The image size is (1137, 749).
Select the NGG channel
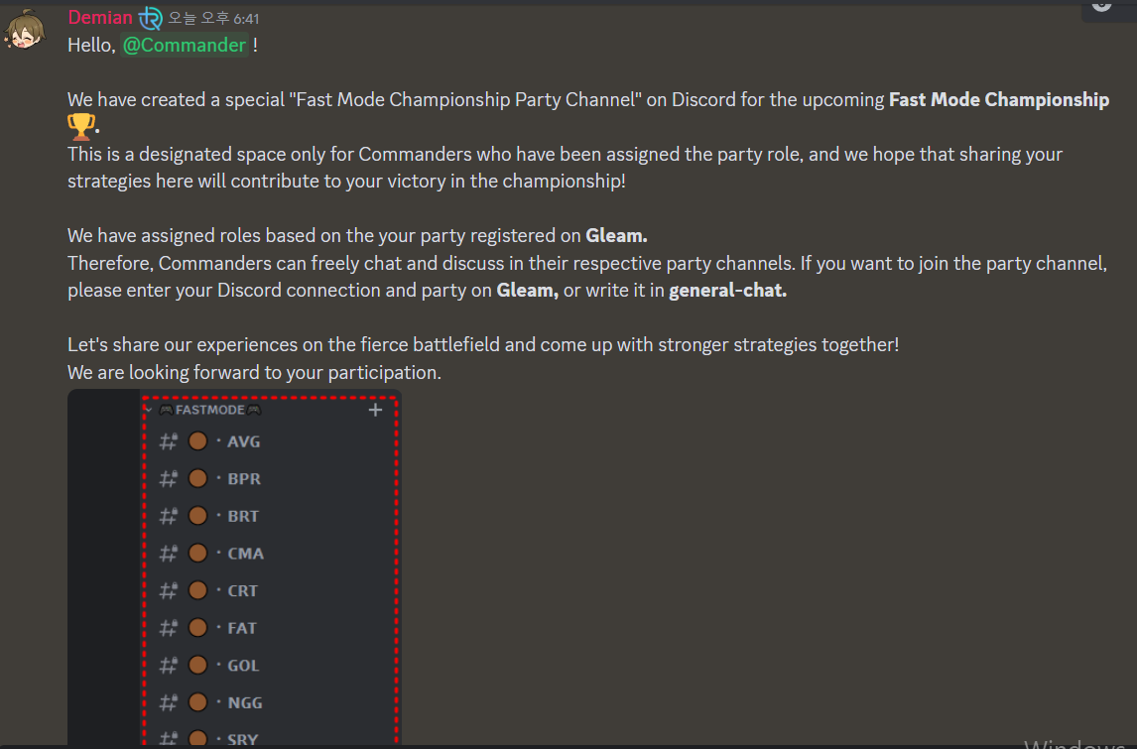click(245, 702)
